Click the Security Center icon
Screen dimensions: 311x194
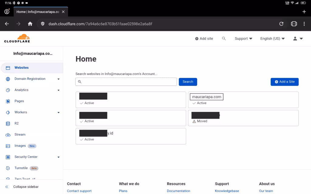[8, 157]
